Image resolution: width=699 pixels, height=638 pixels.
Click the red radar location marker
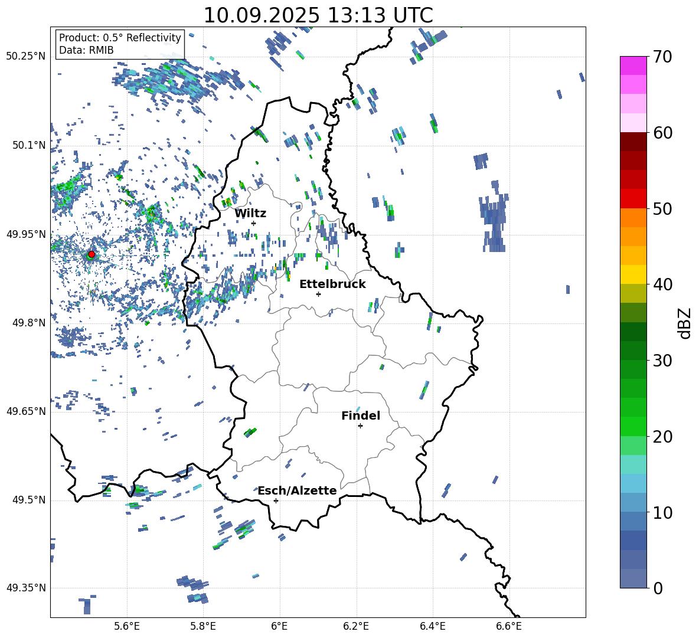coord(92,254)
